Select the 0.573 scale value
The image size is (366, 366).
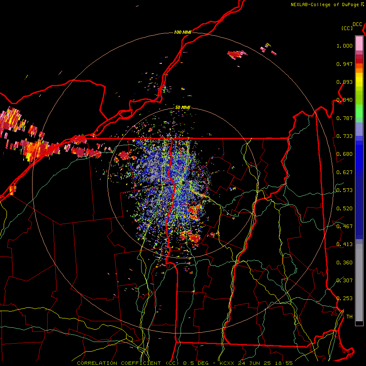(344, 190)
